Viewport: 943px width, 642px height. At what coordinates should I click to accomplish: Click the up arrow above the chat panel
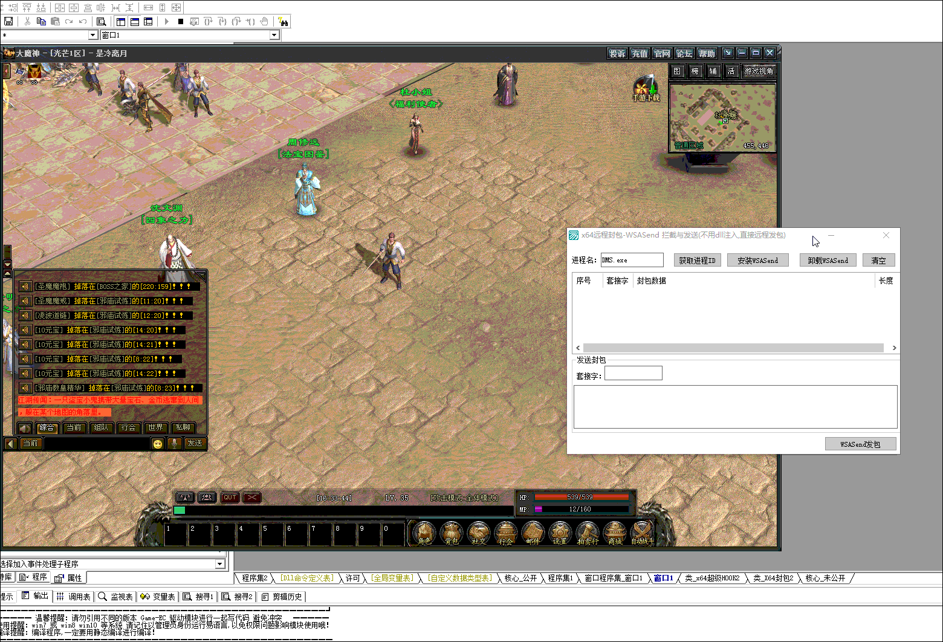pos(7,274)
